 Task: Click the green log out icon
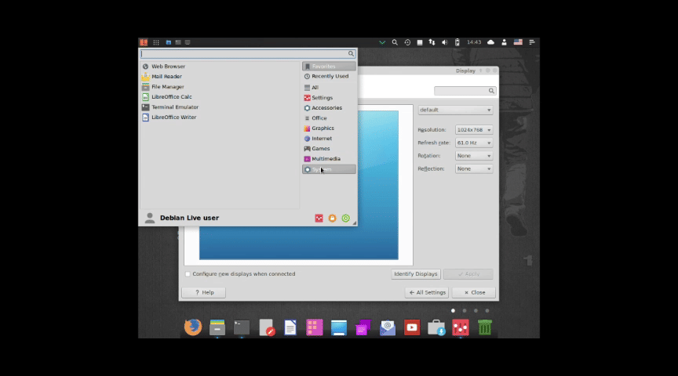(345, 219)
